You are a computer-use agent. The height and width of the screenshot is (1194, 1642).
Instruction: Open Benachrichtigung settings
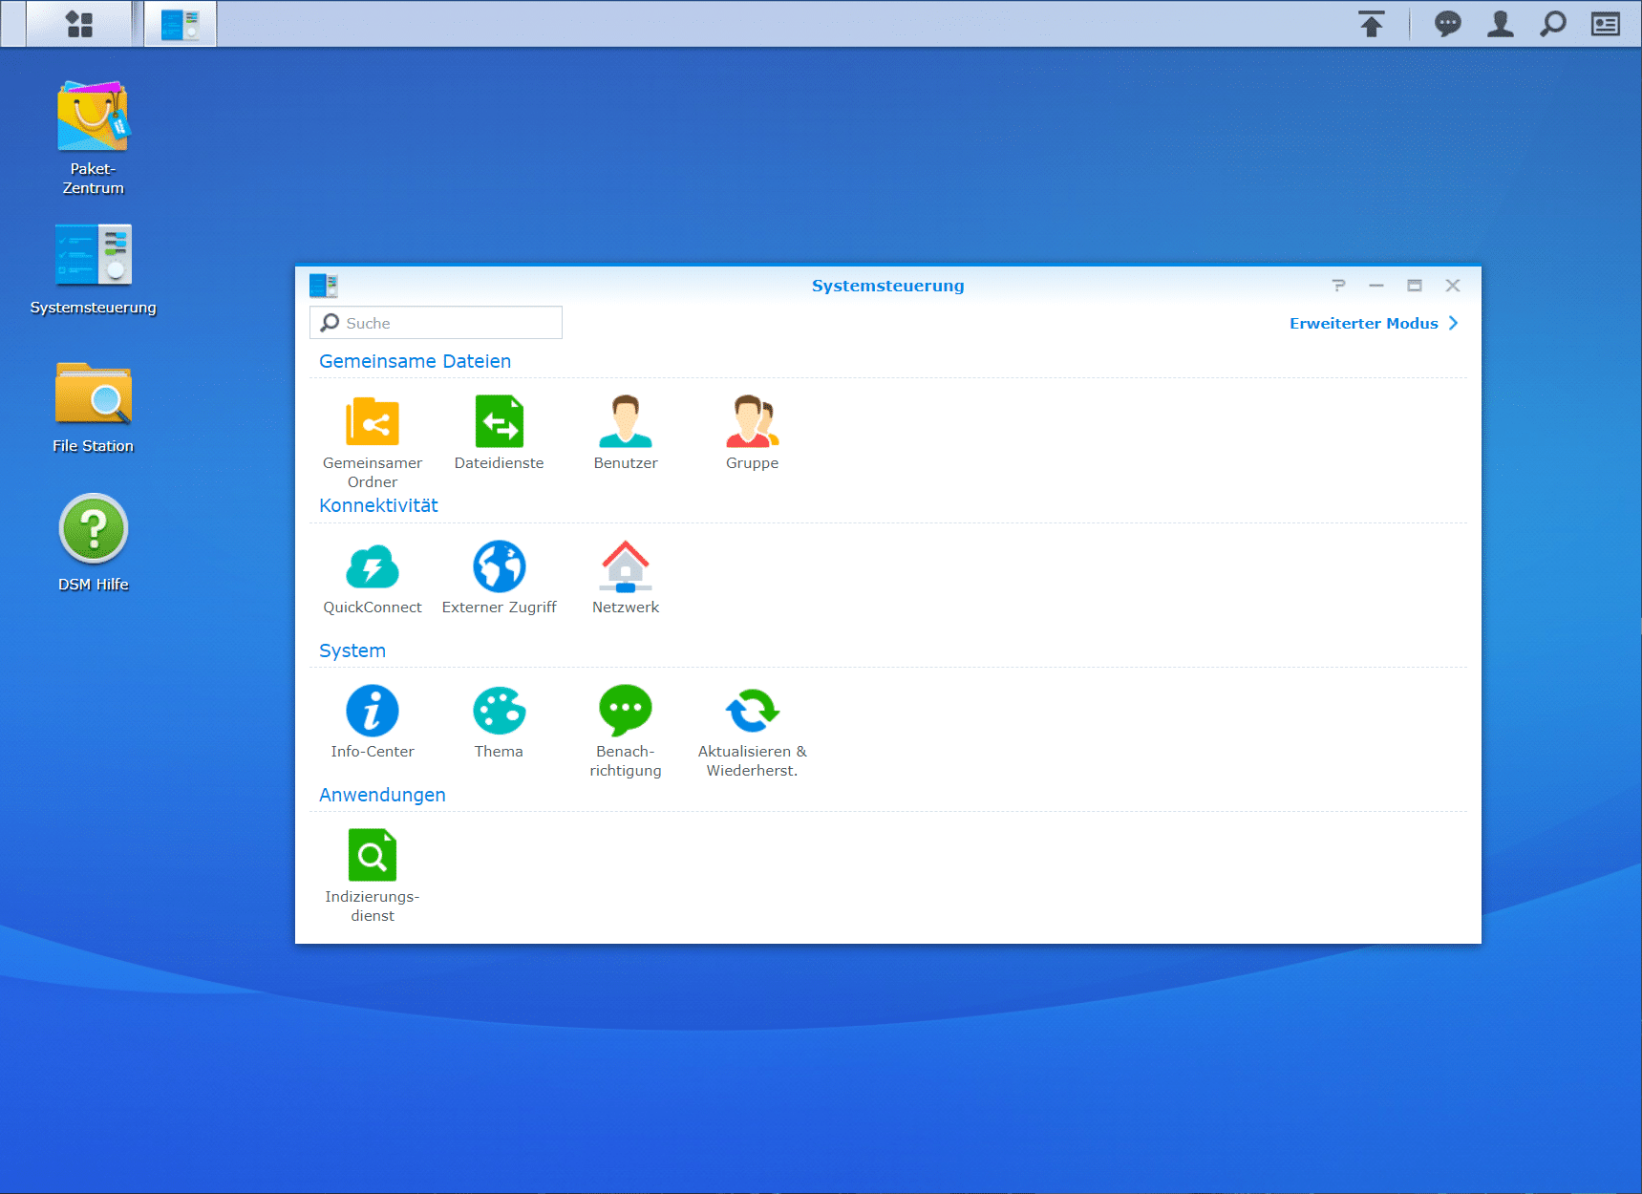[x=625, y=712]
